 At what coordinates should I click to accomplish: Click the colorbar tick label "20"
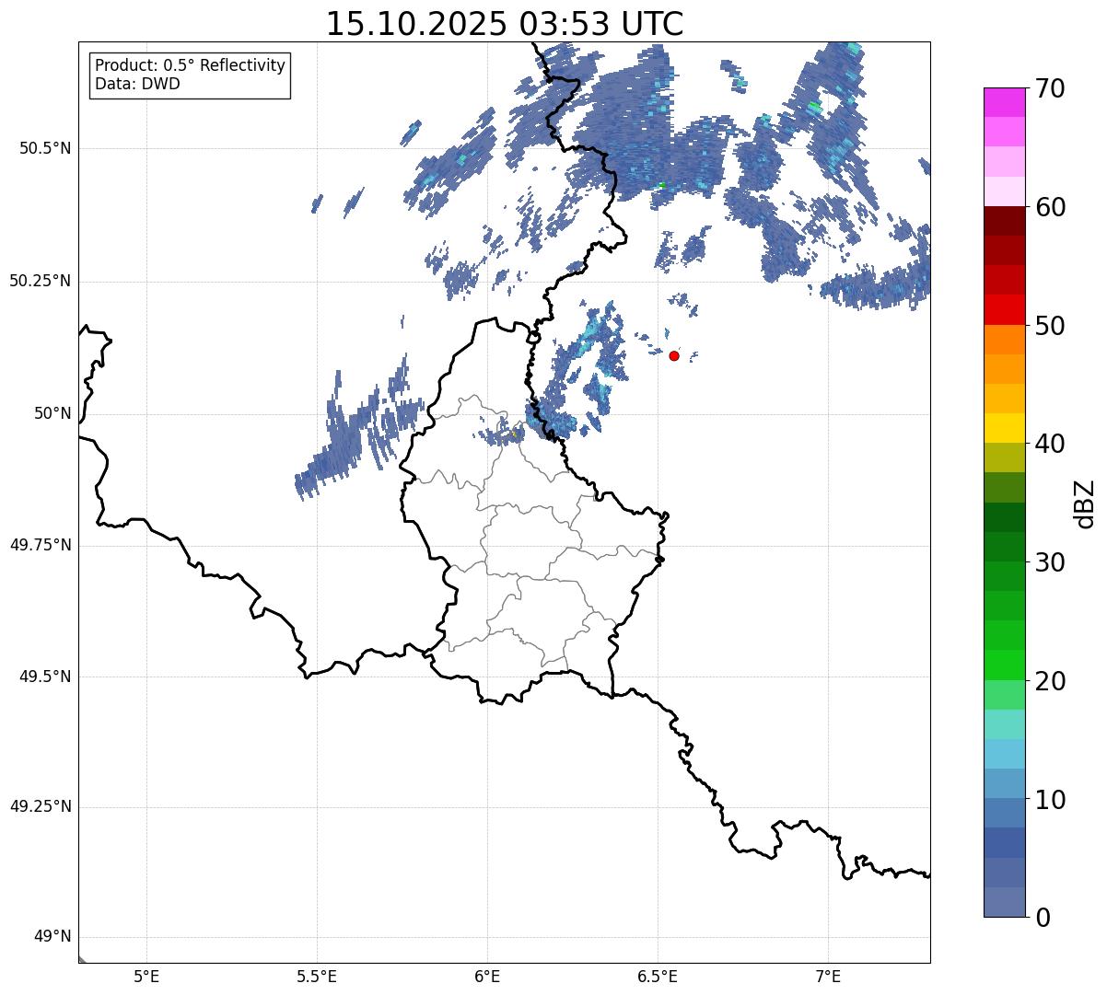click(x=1050, y=681)
